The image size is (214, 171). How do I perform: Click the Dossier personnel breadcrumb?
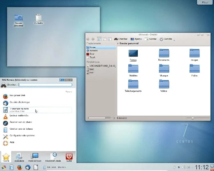(129, 43)
